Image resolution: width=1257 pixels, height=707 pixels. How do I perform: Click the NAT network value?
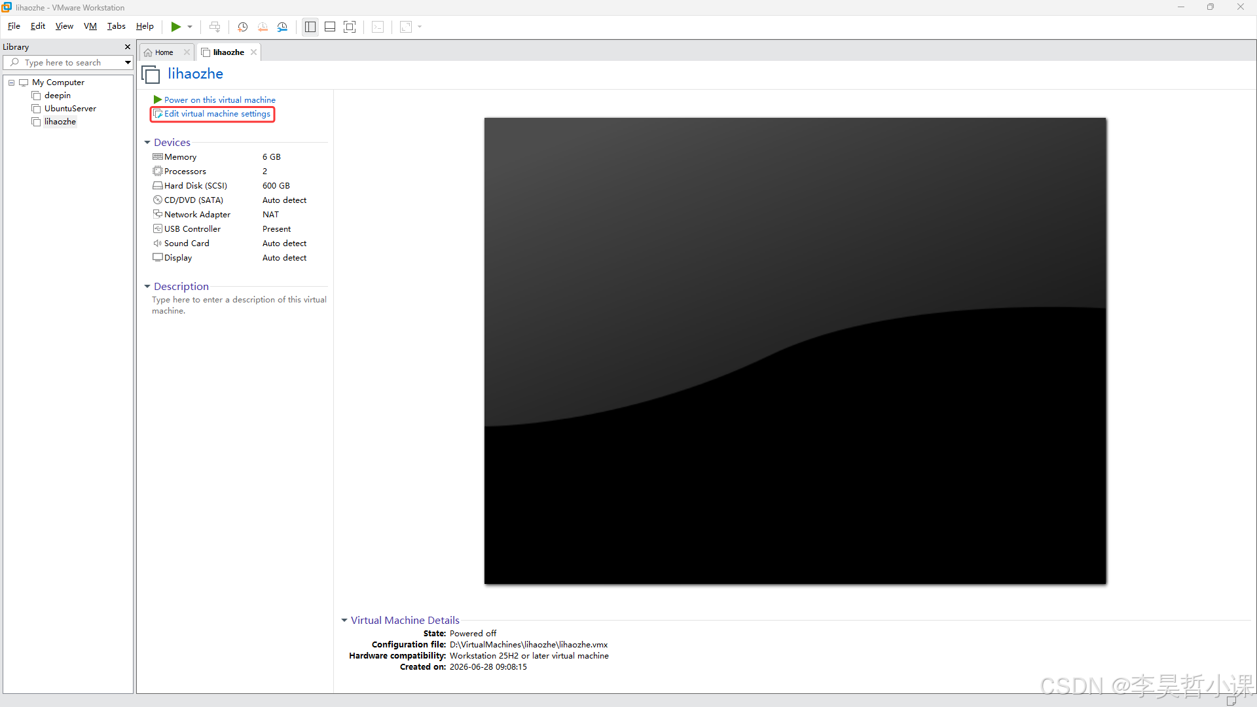(271, 215)
